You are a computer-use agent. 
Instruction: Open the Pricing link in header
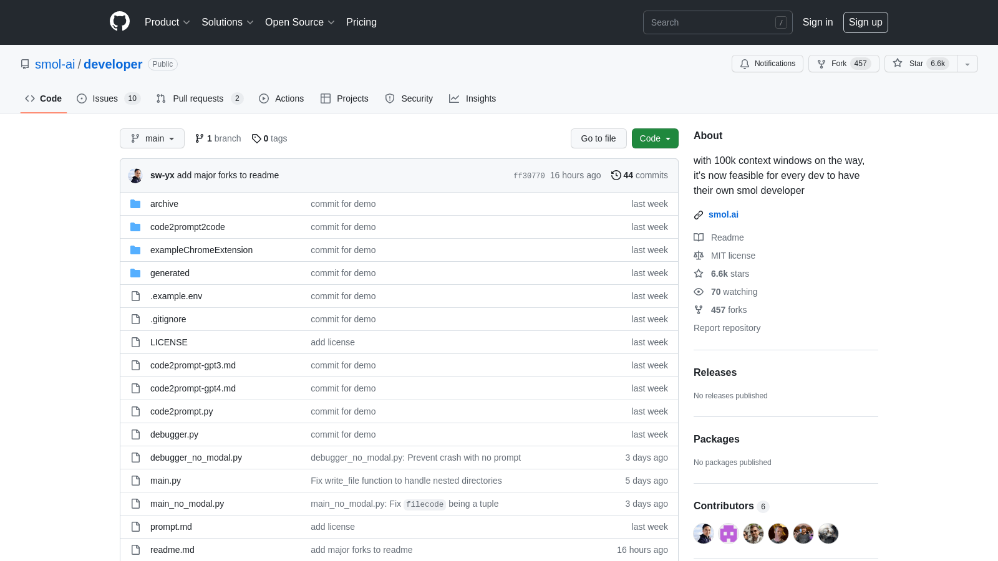(x=362, y=22)
